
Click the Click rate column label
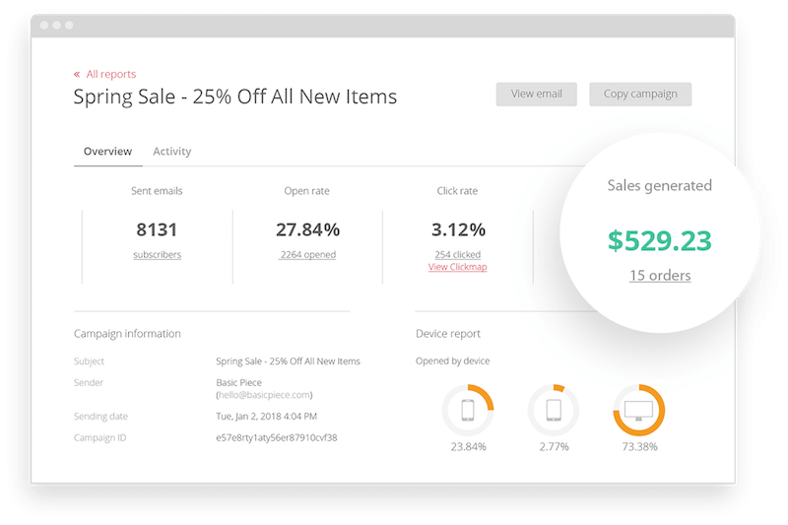457,191
